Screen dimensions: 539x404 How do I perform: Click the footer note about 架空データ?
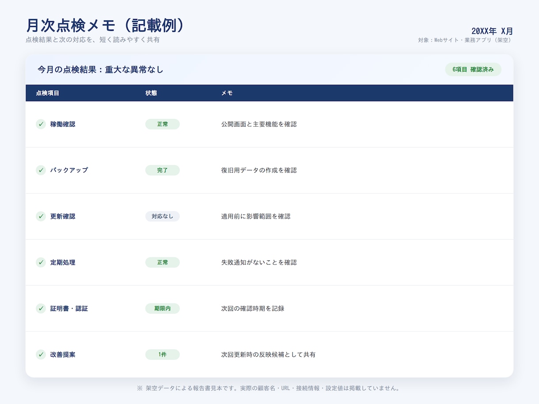(269, 389)
